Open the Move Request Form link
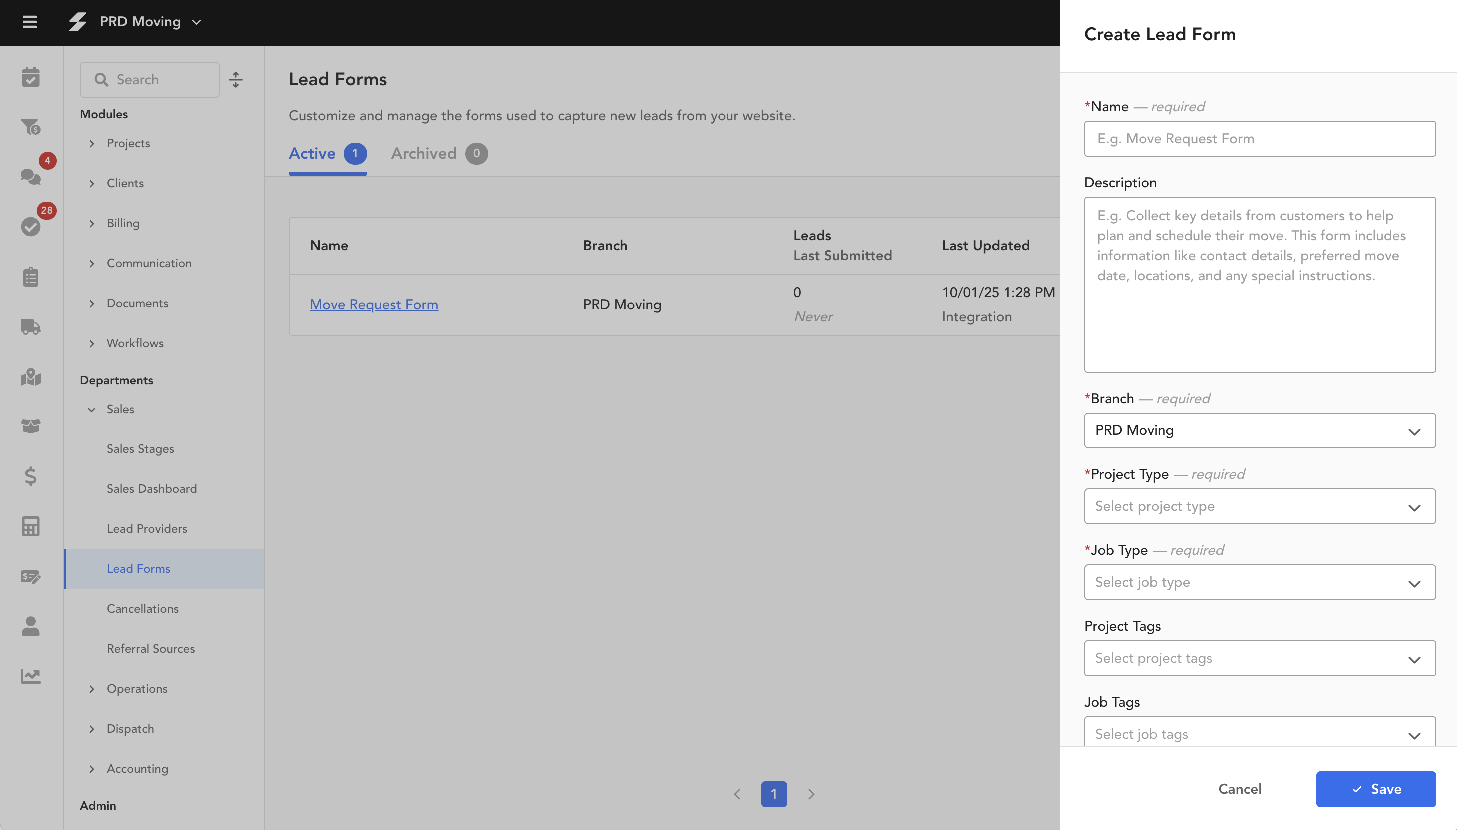The height and width of the screenshot is (830, 1457). 374,305
